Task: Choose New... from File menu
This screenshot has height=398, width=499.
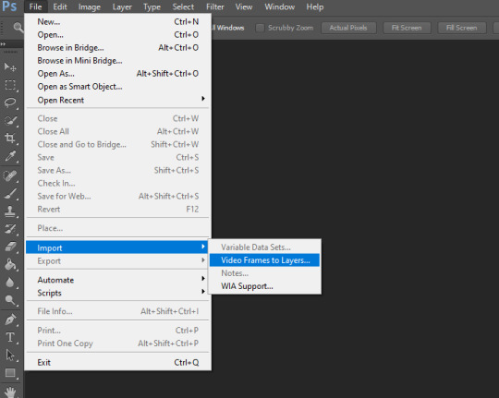Action: point(117,21)
